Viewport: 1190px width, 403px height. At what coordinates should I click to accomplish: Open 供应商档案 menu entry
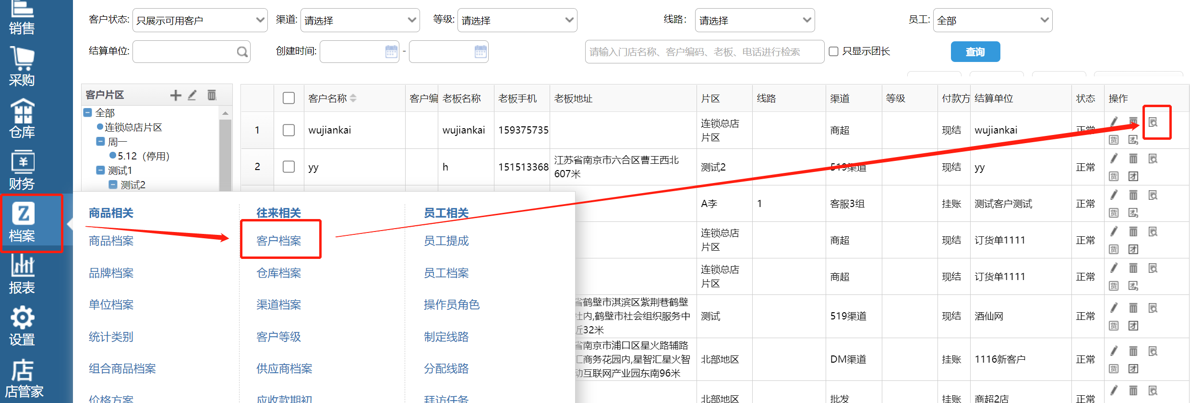click(x=284, y=368)
